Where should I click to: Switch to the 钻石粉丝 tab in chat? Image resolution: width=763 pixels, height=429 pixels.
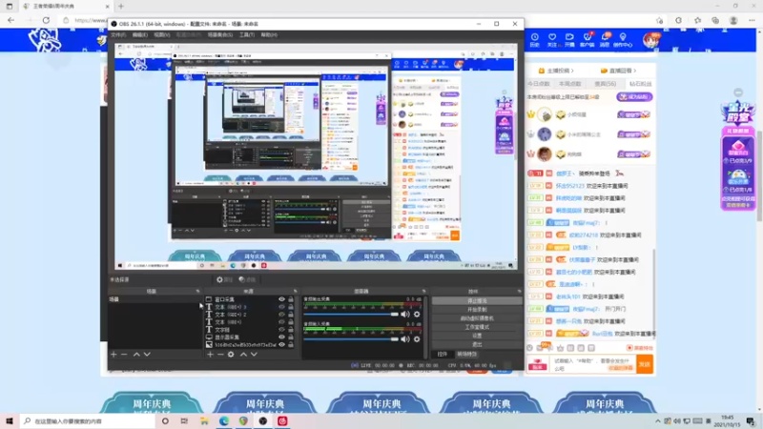coord(640,84)
